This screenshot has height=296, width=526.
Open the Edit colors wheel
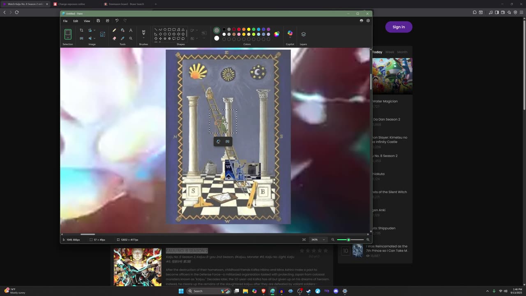277,34
